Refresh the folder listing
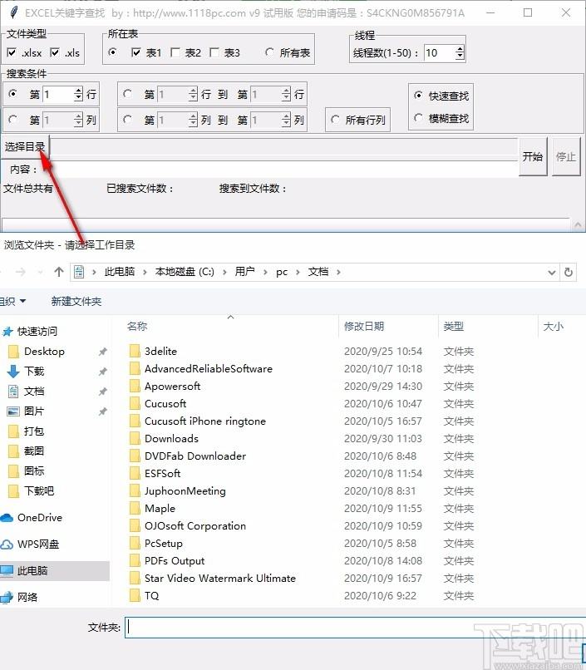This screenshot has width=586, height=670. tap(569, 272)
